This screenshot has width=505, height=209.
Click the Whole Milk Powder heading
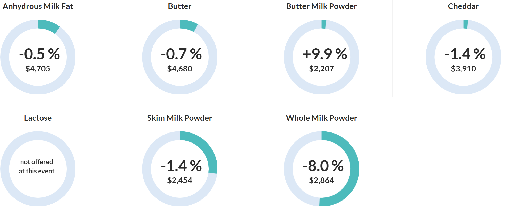(x=321, y=118)
